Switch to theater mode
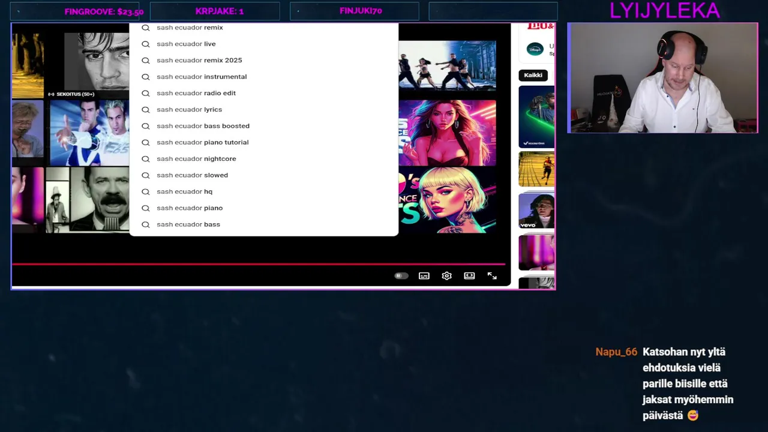The width and height of the screenshot is (768, 432). (469, 276)
